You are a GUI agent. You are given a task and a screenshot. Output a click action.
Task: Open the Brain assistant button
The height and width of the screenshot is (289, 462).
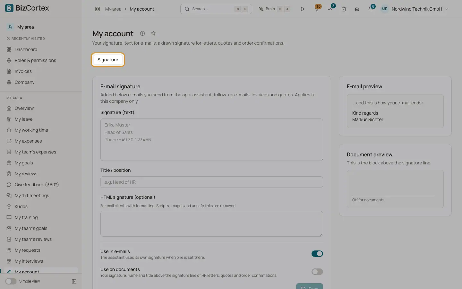tap(275, 9)
